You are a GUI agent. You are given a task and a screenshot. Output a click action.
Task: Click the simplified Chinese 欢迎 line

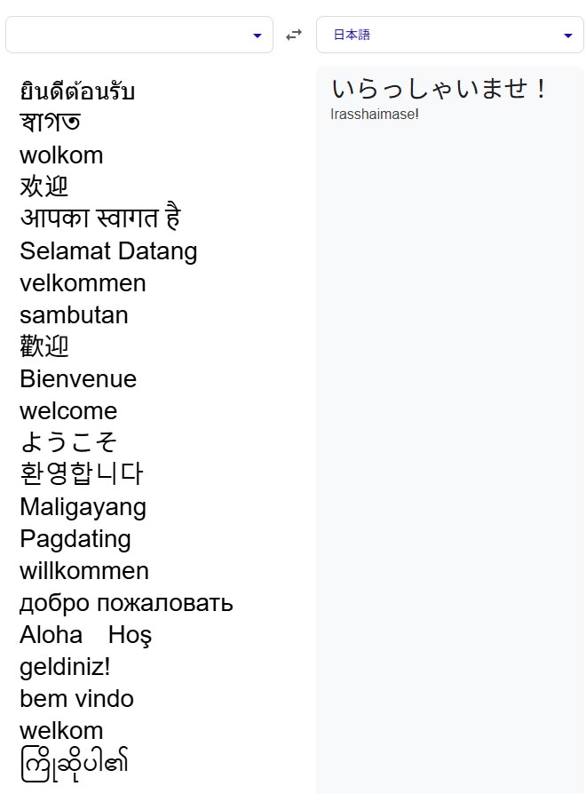44,187
